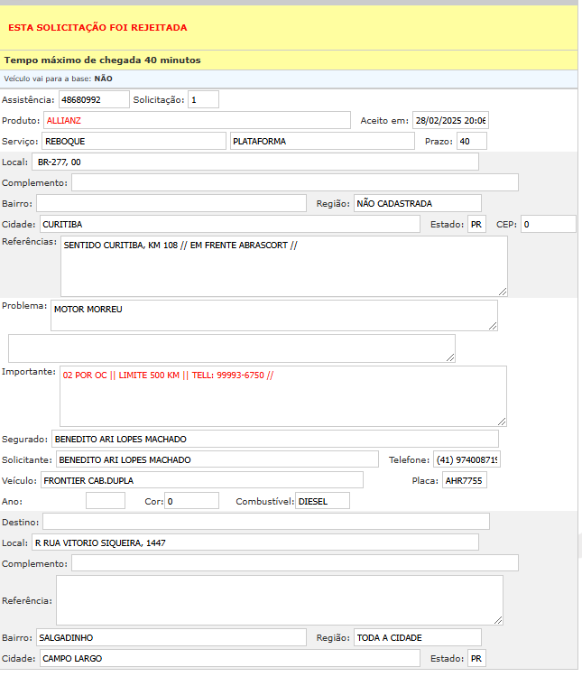The height and width of the screenshot is (686, 582).
Task: Click the Aceito em date field
Action: tap(449, 120)
